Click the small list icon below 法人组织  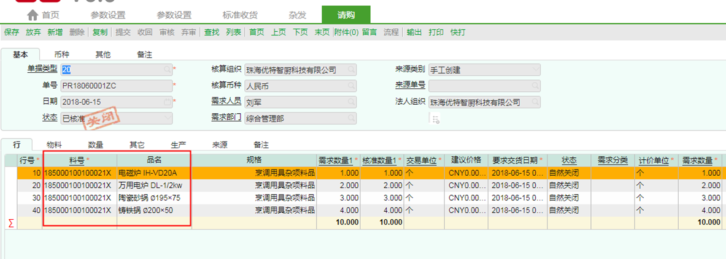point(436,119)
